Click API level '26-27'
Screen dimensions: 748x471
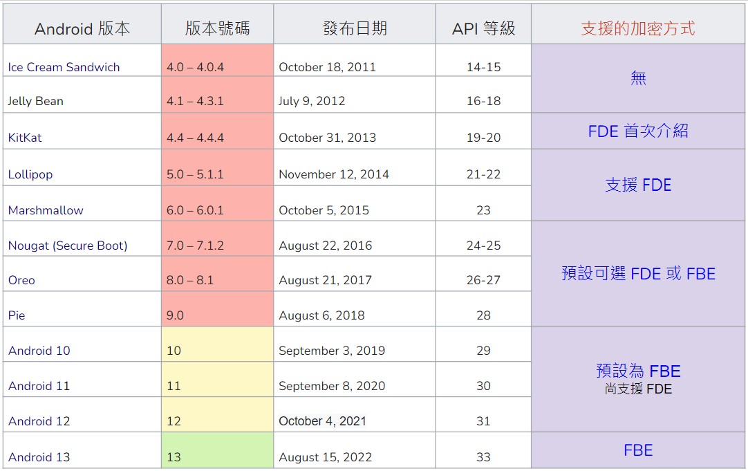[484, 280]
